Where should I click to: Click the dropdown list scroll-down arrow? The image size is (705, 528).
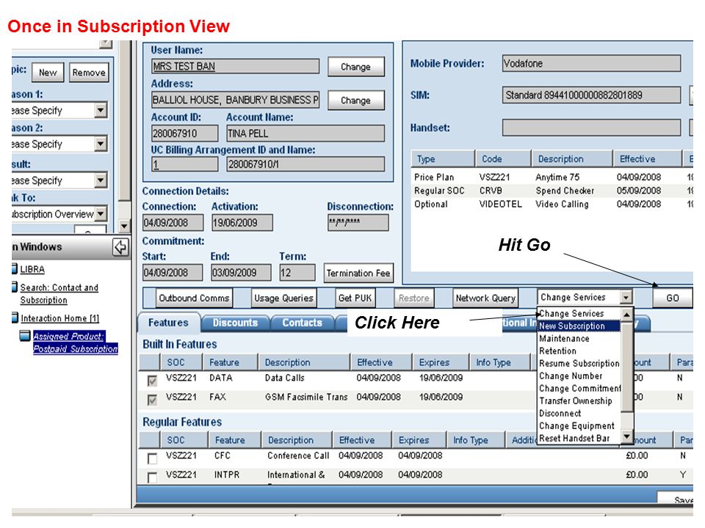click(626, 436)
